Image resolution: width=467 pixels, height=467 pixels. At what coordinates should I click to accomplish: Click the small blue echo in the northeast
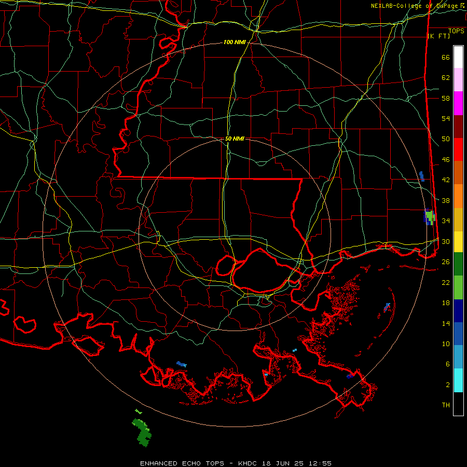pos(421,176)
